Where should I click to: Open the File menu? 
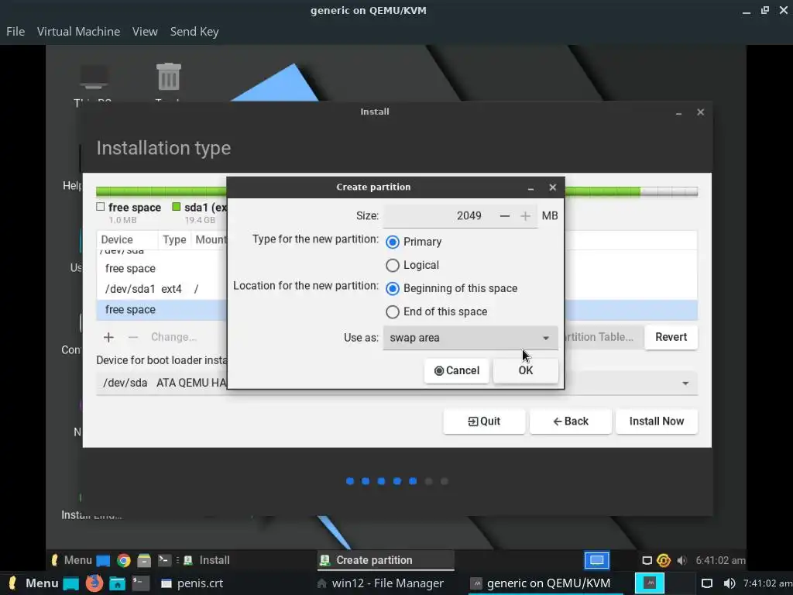tap(15, 31)
